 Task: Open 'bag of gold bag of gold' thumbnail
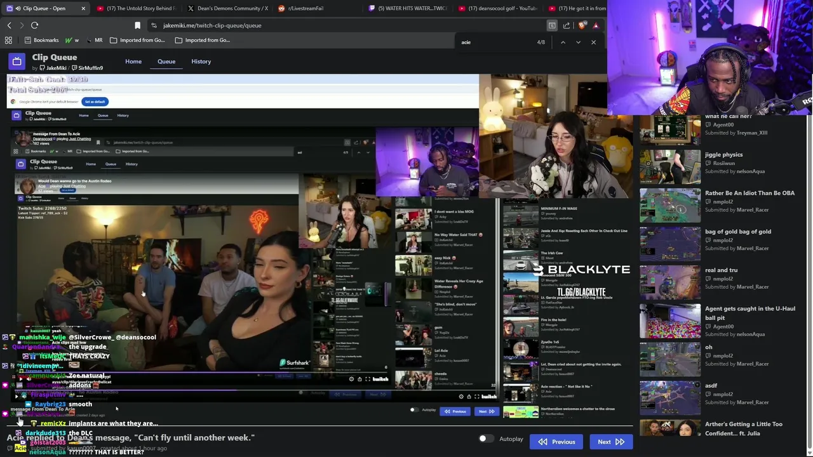[x=670, y=244]
